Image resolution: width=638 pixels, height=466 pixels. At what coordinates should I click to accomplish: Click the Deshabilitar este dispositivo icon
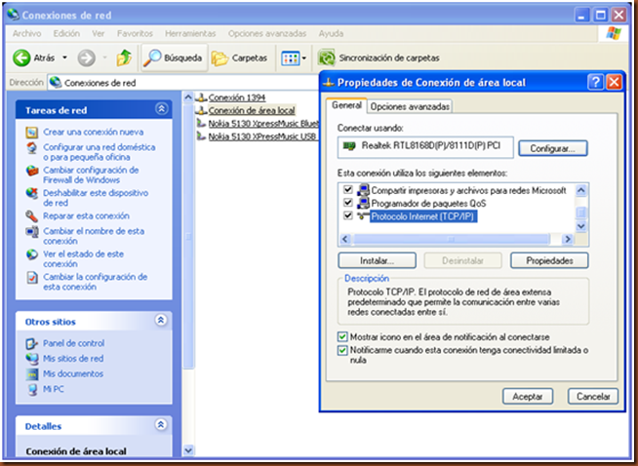[x=32, y=193]
